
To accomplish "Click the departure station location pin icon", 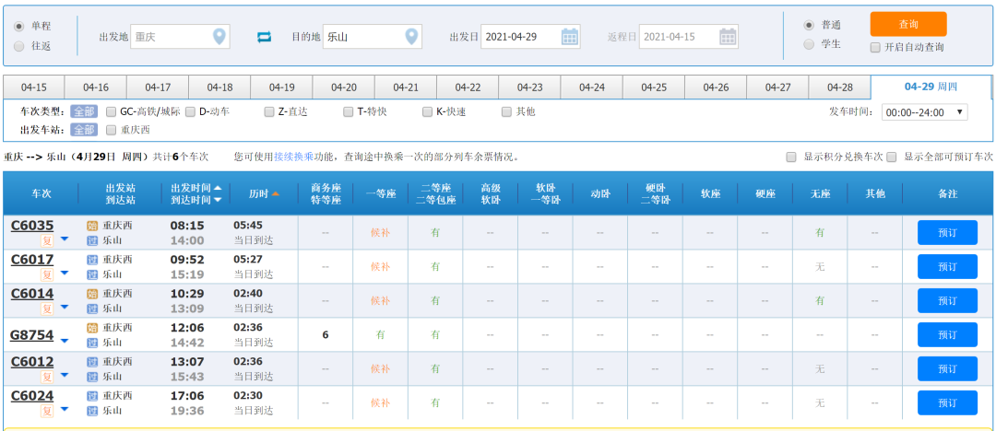I will coord(219,37).
